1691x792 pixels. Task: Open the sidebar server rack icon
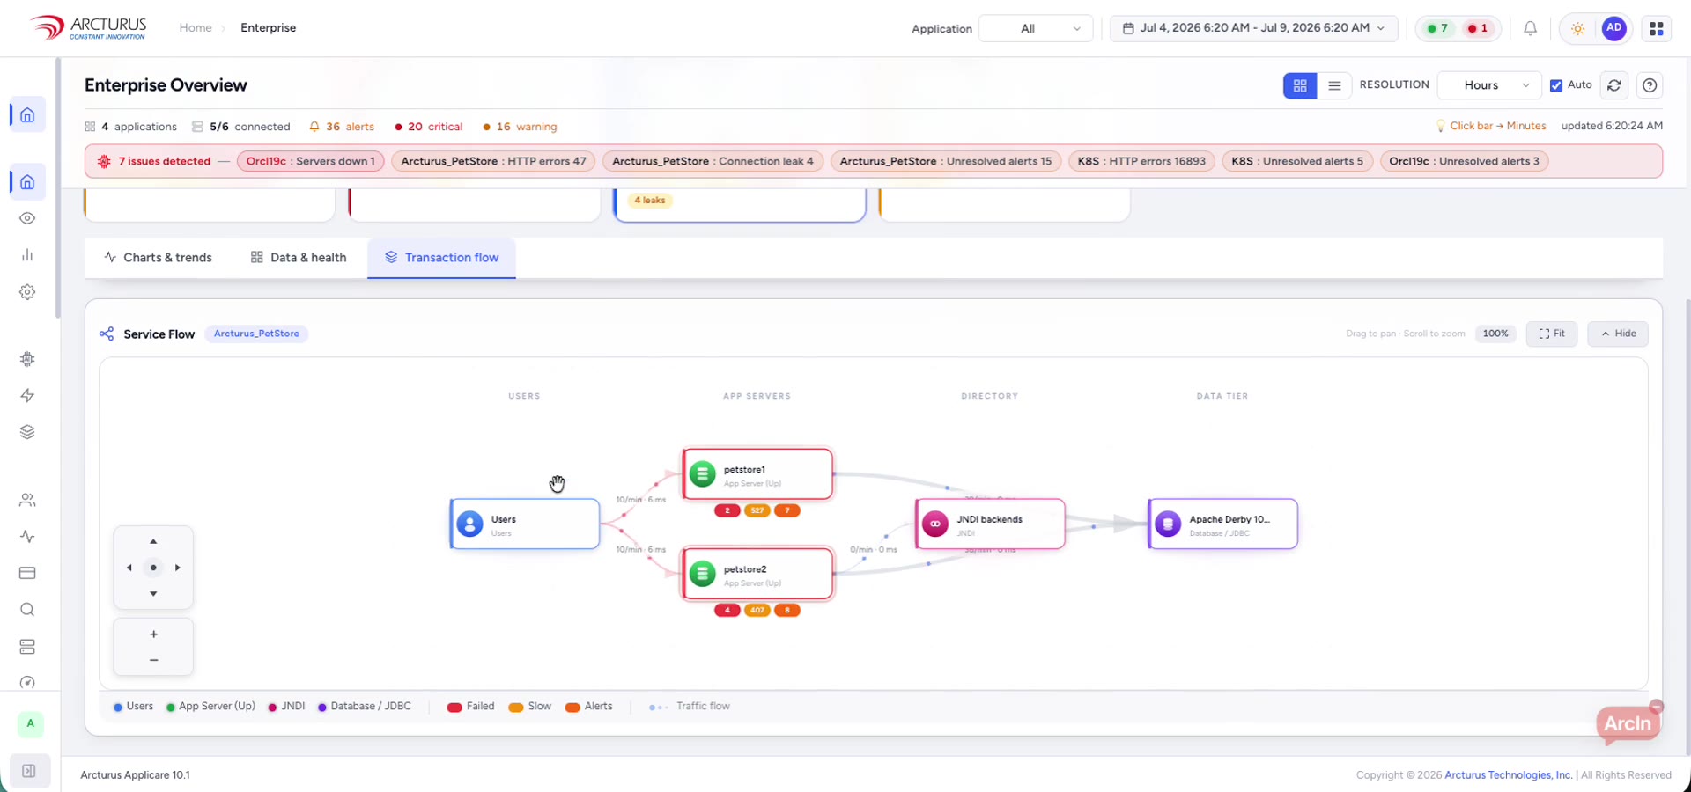tap(27, 647)
